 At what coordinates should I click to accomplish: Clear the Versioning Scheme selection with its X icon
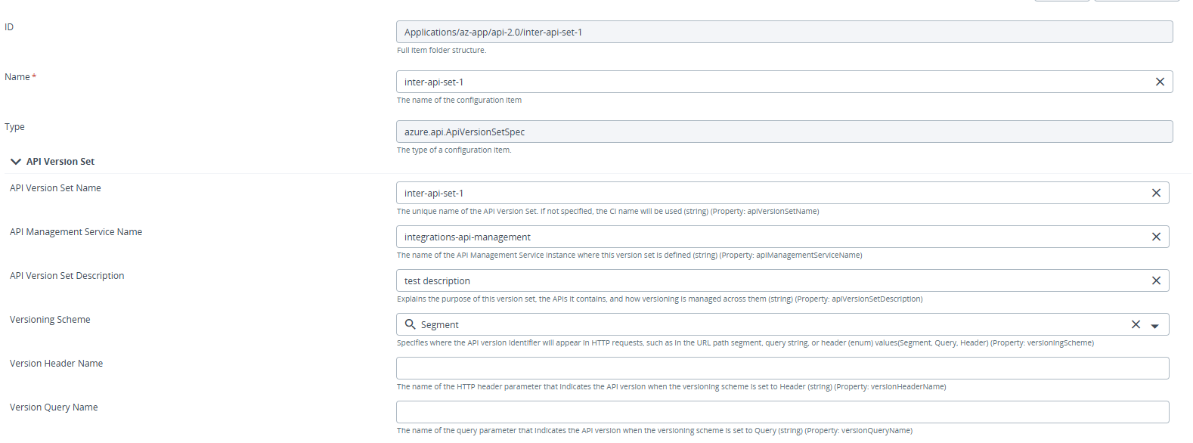1136,324
